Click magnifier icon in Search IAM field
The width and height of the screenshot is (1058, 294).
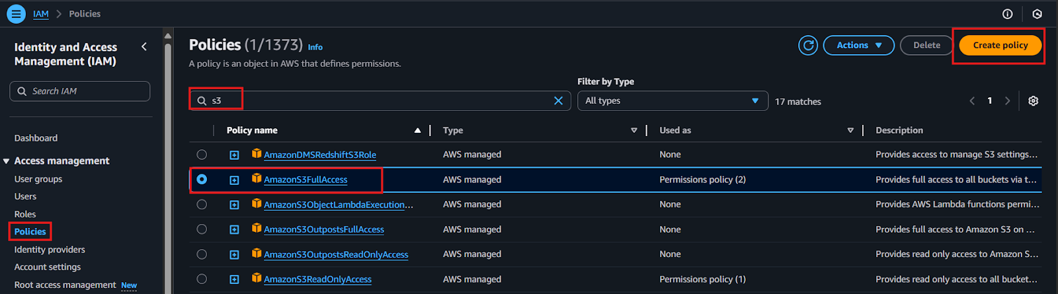tap(22, 91)
